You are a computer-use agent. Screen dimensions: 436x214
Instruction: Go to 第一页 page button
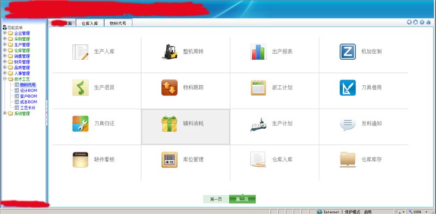(216, 199)
